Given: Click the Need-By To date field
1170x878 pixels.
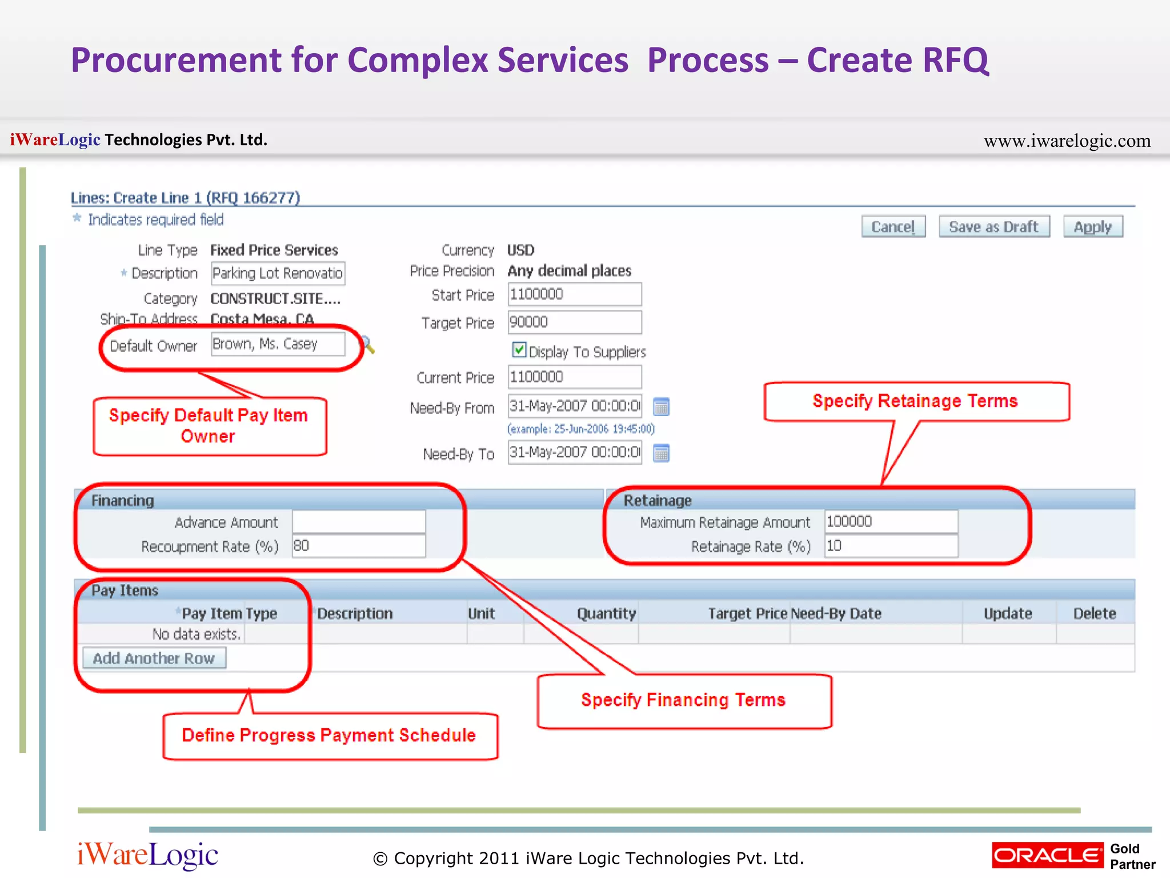Looking at the screenshot, I should (x=575, y=452).
